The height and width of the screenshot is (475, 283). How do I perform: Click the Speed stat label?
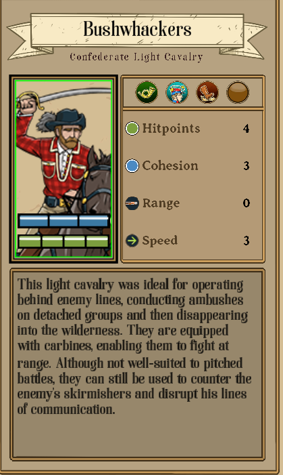click(x=160, y=241)
